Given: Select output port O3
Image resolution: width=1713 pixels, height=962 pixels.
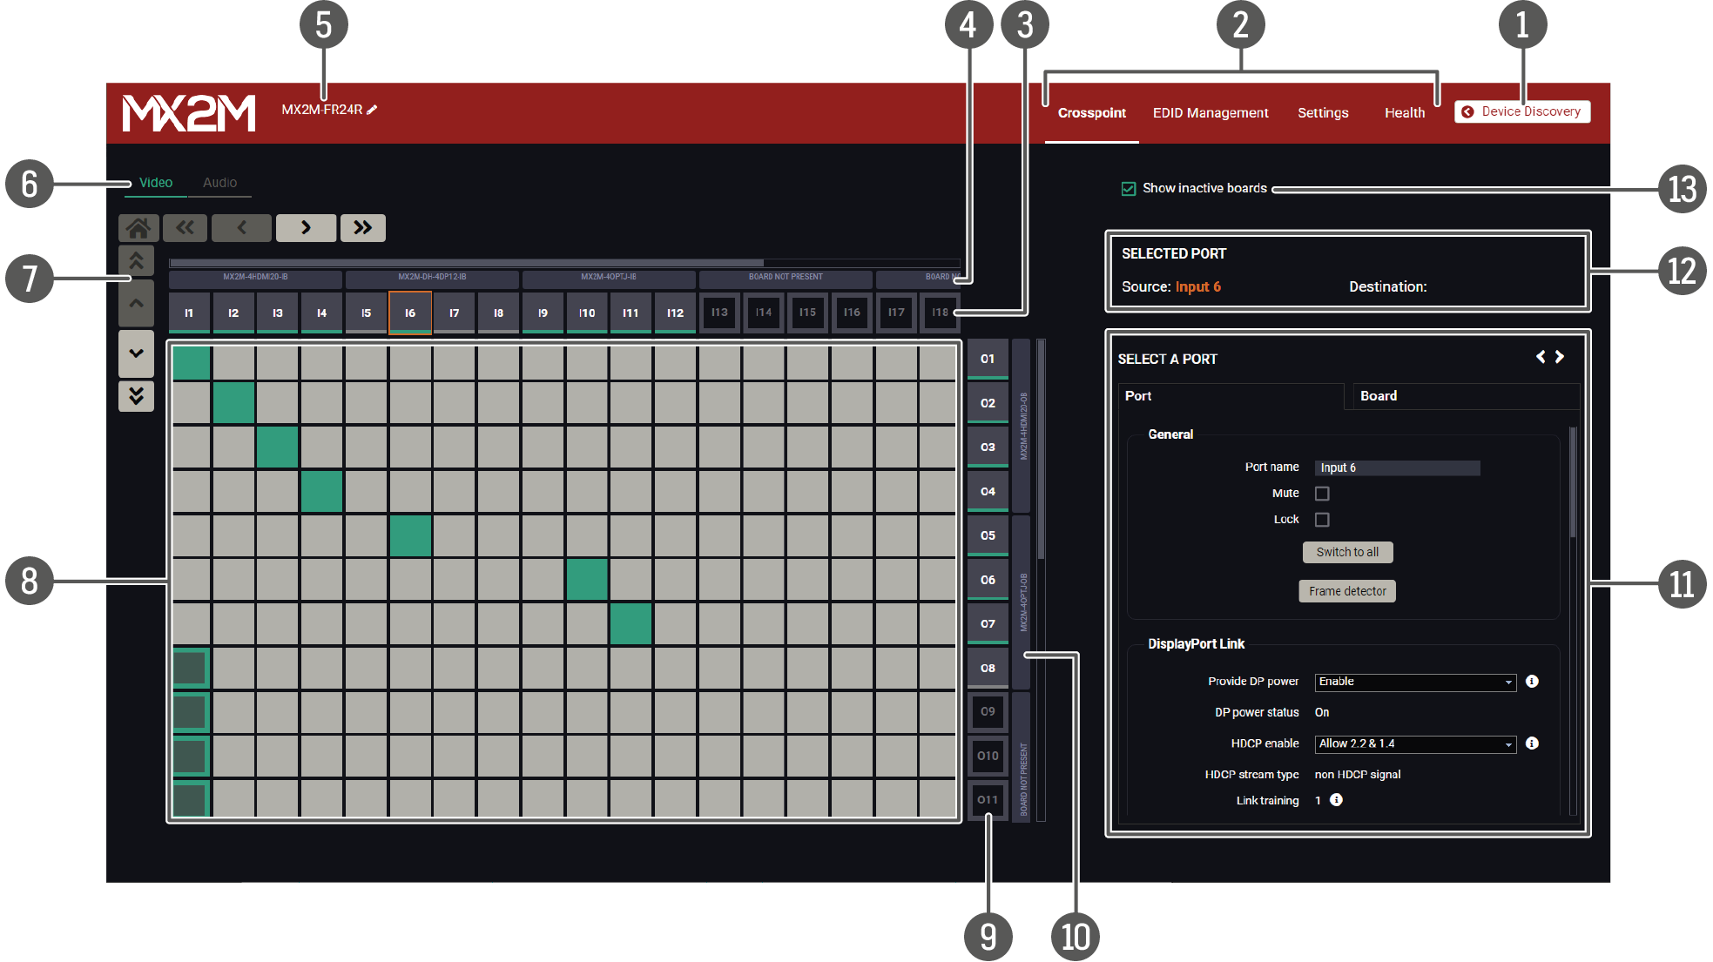Looking at the screenshot, I should coord(988,447).
